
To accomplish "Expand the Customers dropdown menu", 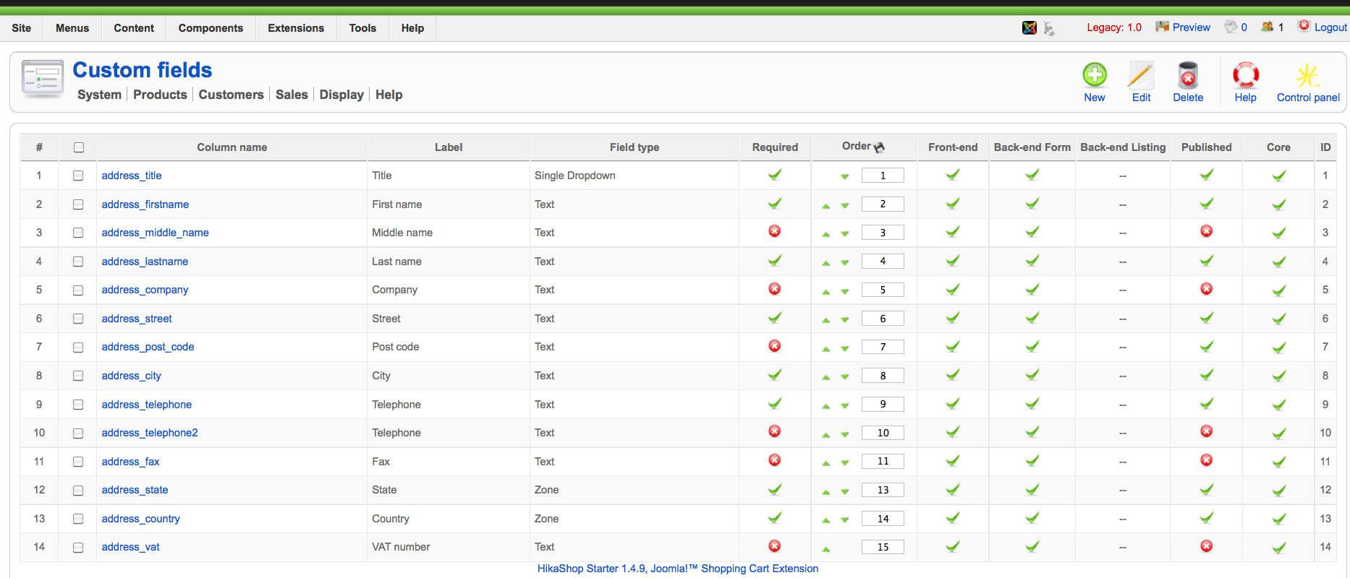I will pos(231,95).
